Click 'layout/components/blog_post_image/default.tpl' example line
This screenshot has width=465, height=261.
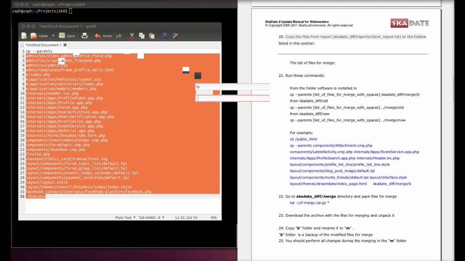[x=332, y=171]
